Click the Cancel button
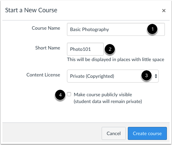The height and width of the screenshot is (145, 172). (x=114, y=133)
